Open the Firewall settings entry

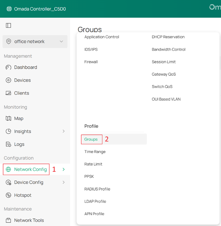91,62
